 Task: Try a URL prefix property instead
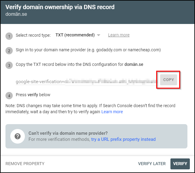(x=123, y=139)
